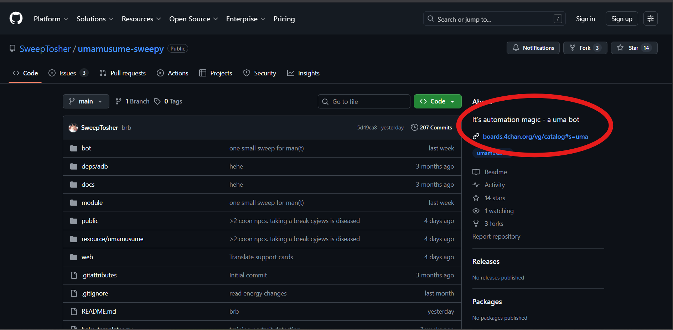Open the Projects tab
The image size is (673, 330).
[x=216, y=73]
